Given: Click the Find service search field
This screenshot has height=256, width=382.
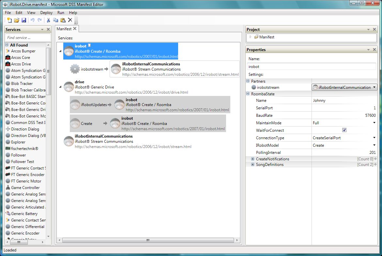Looking at the screenshot, I should (27, 38).
